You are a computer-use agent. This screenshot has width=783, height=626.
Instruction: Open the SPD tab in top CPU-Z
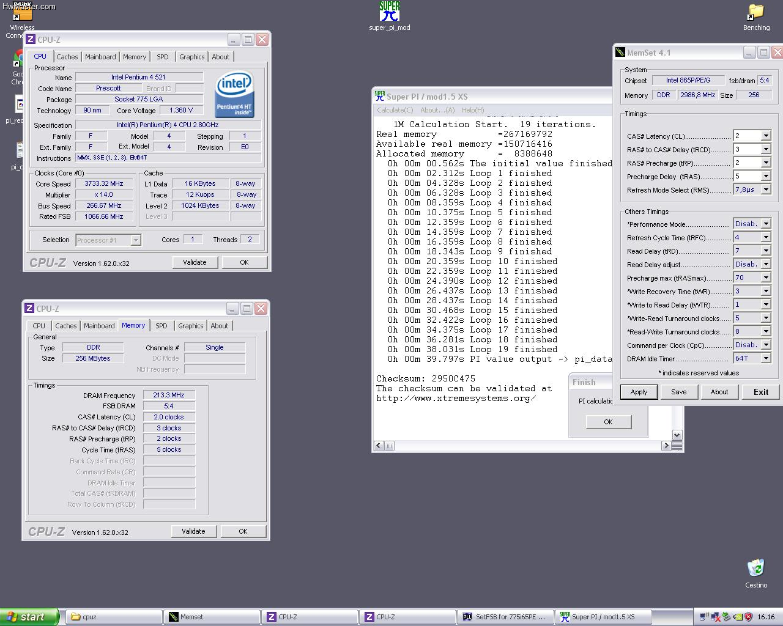[162, 57]
